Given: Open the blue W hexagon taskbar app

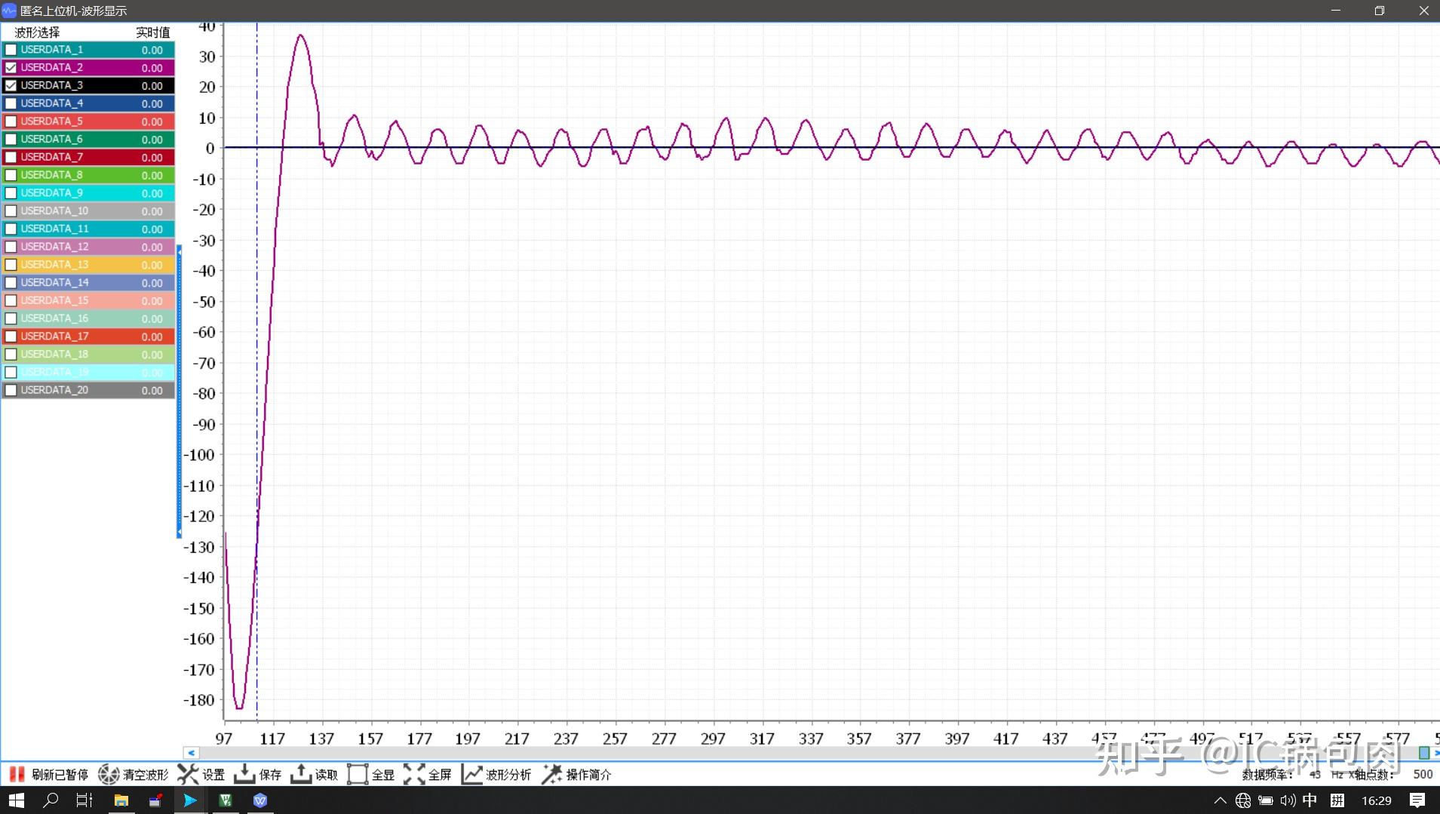Looking at the screenshot, I should tap(260, 800).
